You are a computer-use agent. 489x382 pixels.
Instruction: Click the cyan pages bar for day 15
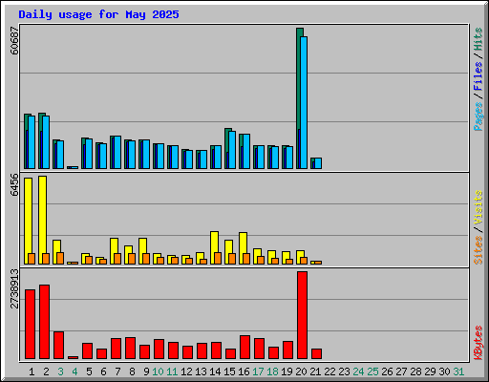point(232,150)
